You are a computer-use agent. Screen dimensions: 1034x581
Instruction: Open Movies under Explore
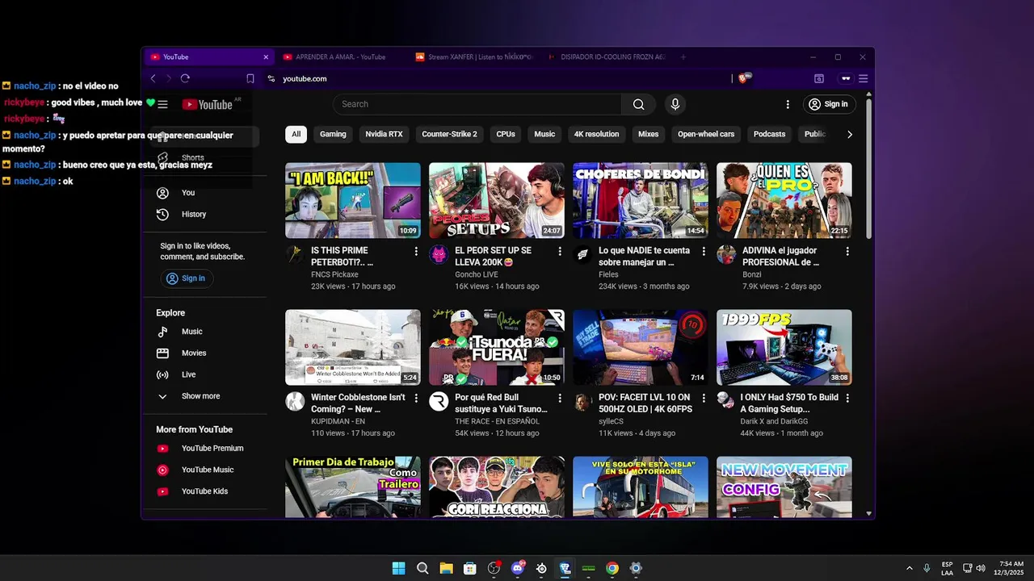click(x=204, y=353)
